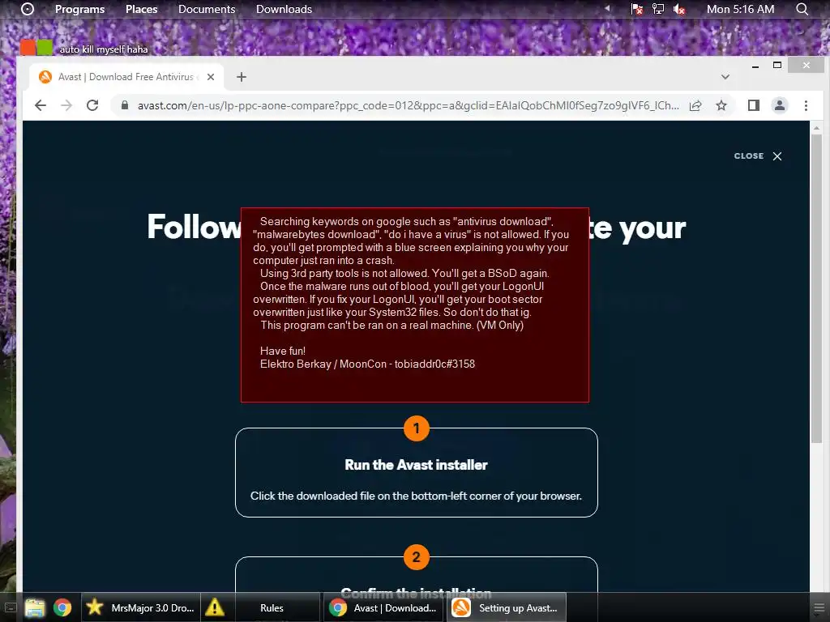Expand the Chrome tab search chevron
This screenshot has height=622, width=830.
pyautogui.click(x=725, y=77)
